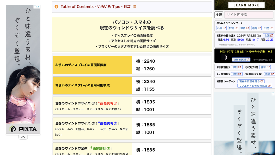Click the orange arrow icon beside Table of Contents

(56, 7)
